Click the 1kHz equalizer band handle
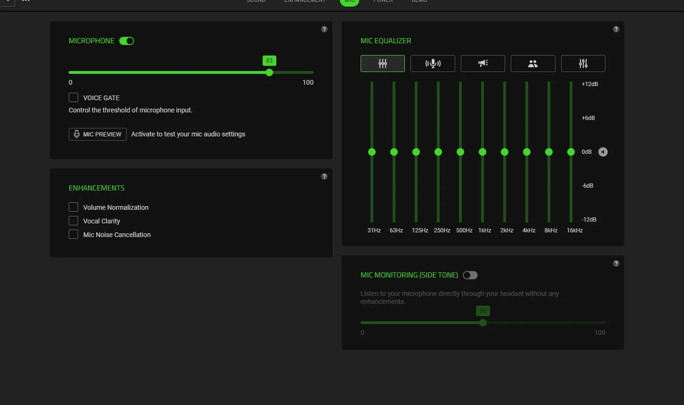684x405 pixels. [x=483, y=152]
